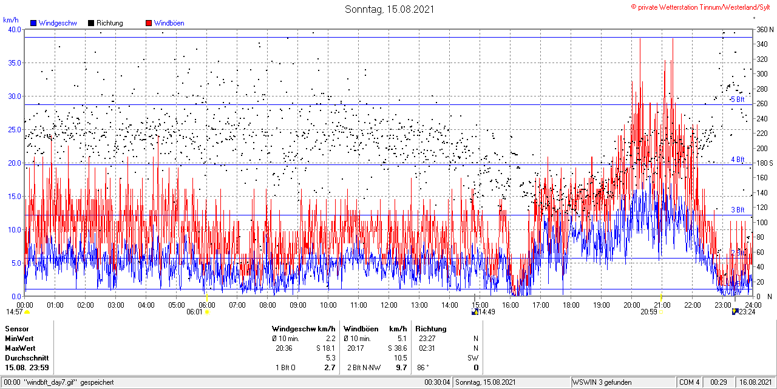Viewport: 777px width, 389px height.
Task: Click the maximum gust value S 38.6
Action: 397,348
